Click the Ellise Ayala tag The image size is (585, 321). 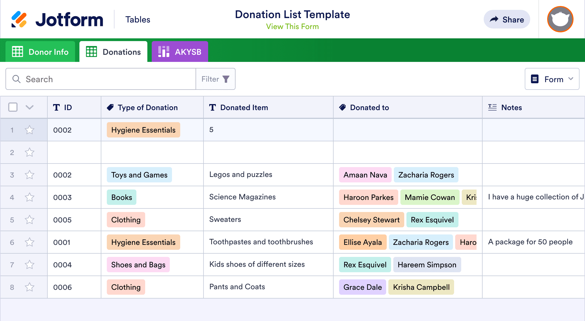[363, 242]
